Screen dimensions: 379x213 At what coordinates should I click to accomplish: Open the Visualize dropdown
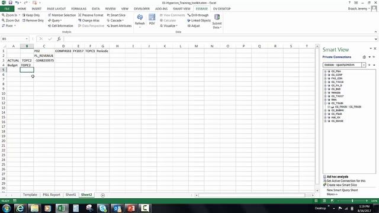coord(169,25)
